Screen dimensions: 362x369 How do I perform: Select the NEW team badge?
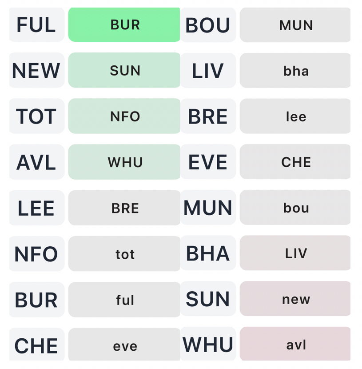tap(36, 71)
